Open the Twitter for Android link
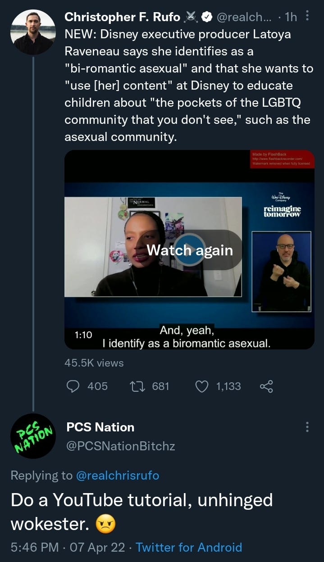Image resolution: width=324 pixels, height=562 pixels. (189, 547)
